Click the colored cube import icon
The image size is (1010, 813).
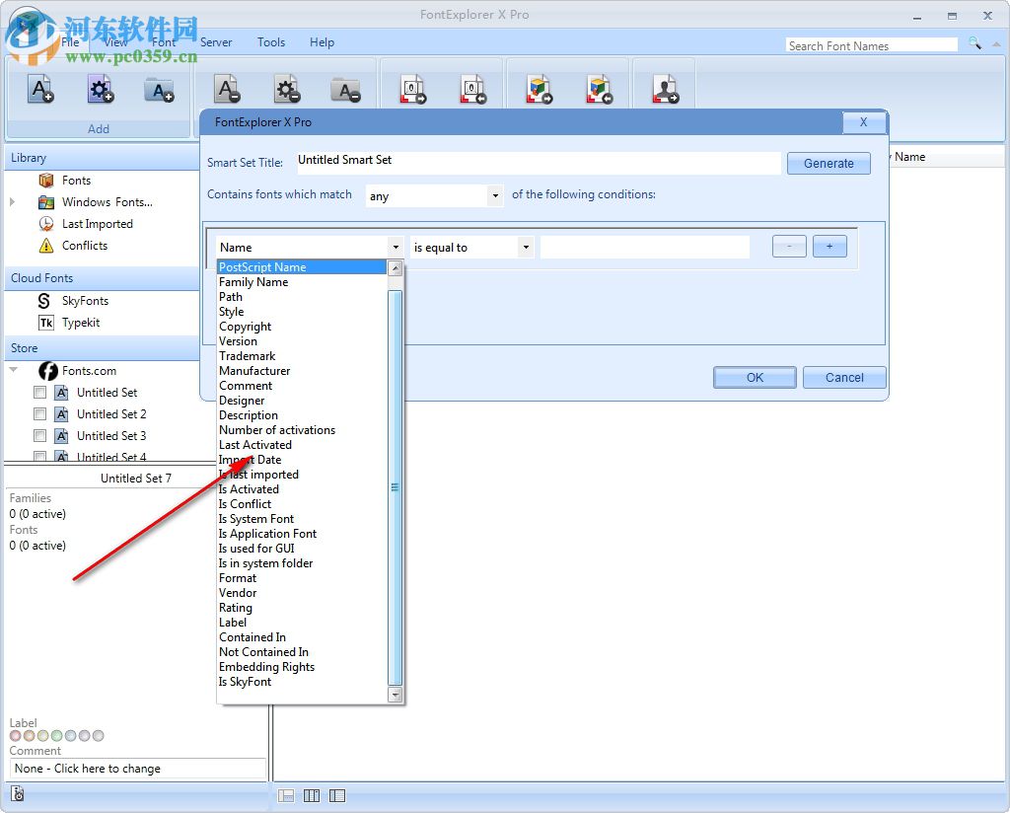[599, 90]
